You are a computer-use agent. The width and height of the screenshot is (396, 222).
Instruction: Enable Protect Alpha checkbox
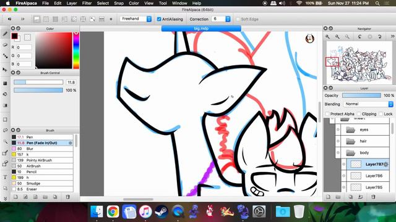coord(327,114)
